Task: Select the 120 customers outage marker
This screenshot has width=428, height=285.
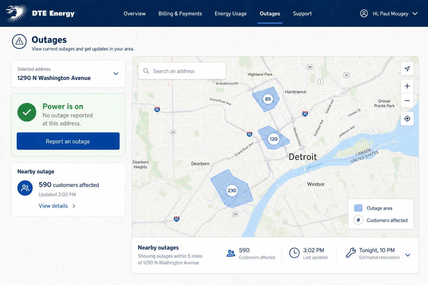Action: tap(274, 139)
